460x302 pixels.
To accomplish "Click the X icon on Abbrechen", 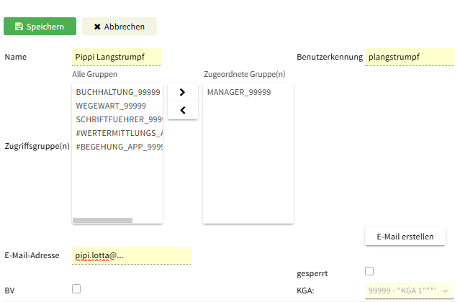I will tap(97, 27).
